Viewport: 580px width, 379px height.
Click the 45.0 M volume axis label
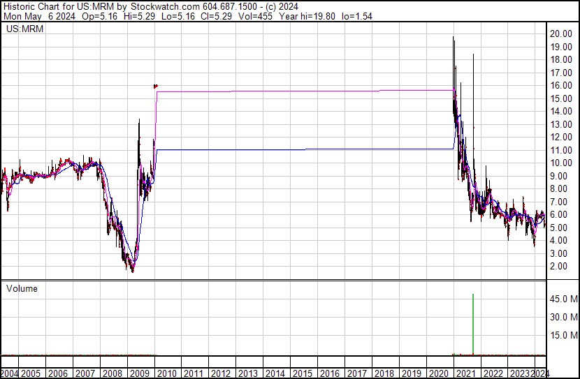563,299
